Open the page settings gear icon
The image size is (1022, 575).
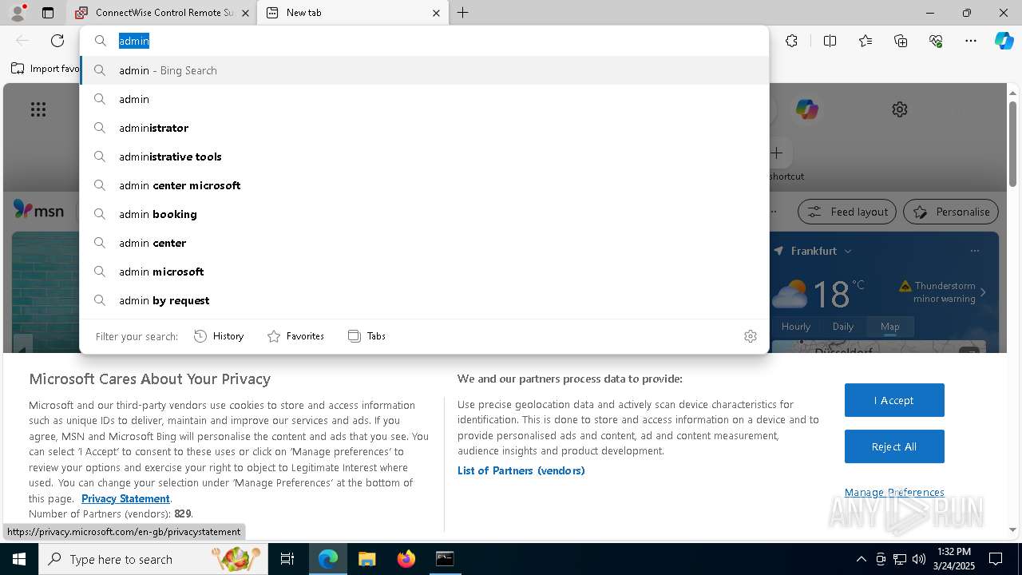900,109
